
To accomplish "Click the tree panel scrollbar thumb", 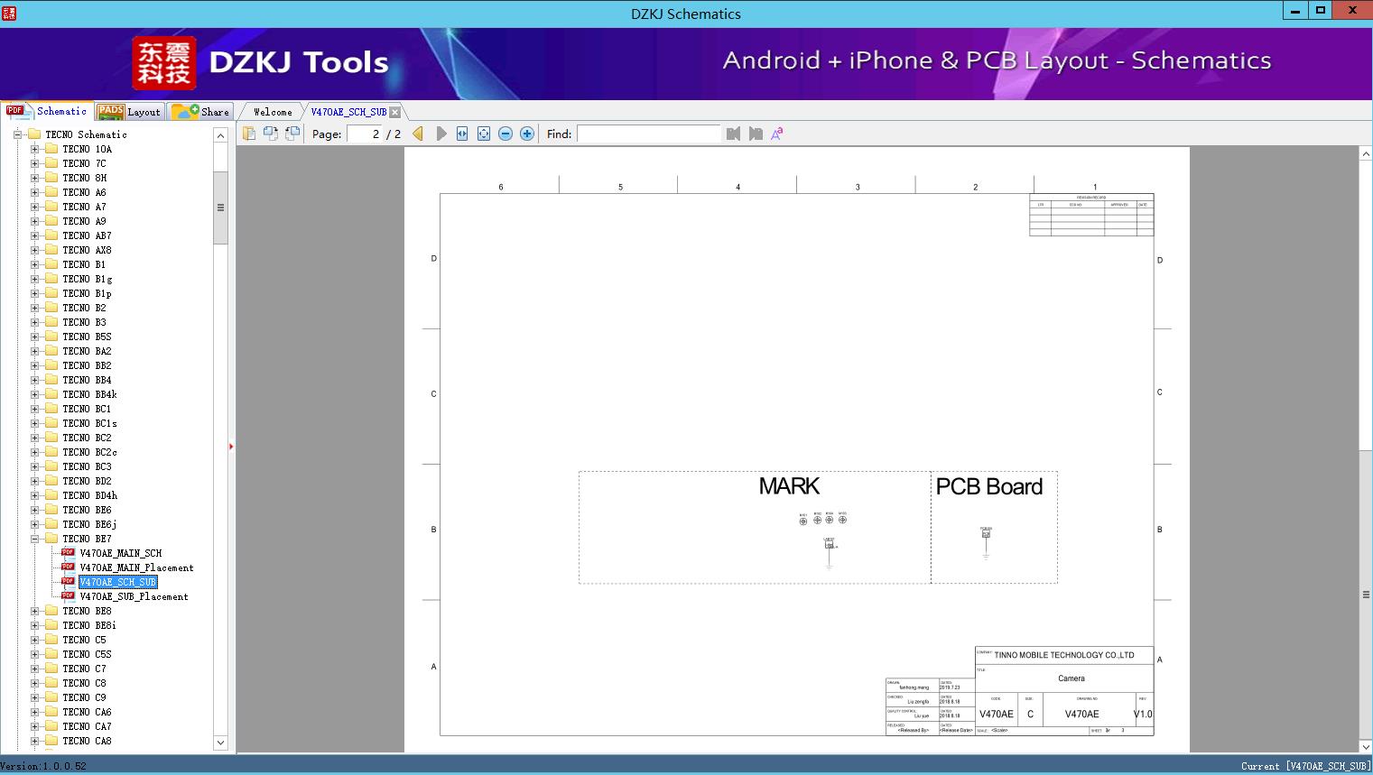I will click(x=220, y=208).
